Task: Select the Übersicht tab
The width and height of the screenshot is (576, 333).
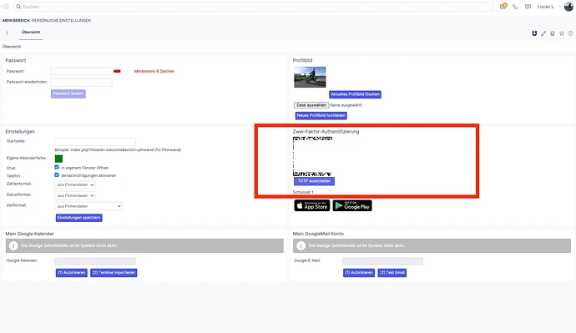Action: pyautogui.click(x=31, y=33)
